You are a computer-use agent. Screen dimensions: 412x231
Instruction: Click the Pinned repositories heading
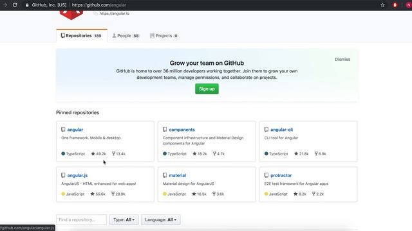tap(77, 113)
